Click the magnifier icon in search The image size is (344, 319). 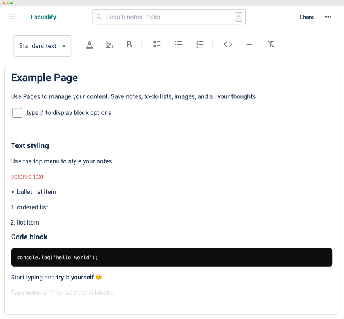(x=99, y=17)
